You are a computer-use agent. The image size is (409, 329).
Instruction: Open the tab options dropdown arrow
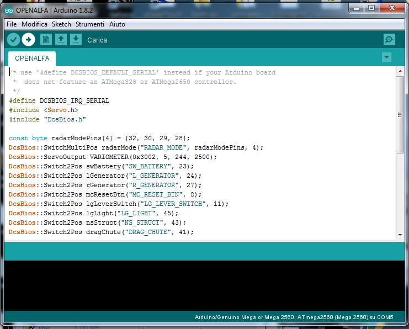(x=386, y=57)
